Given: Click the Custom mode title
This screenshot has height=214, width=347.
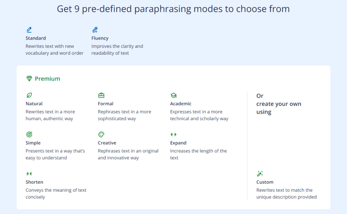Looking at the screenshot, I should [265, 182].
